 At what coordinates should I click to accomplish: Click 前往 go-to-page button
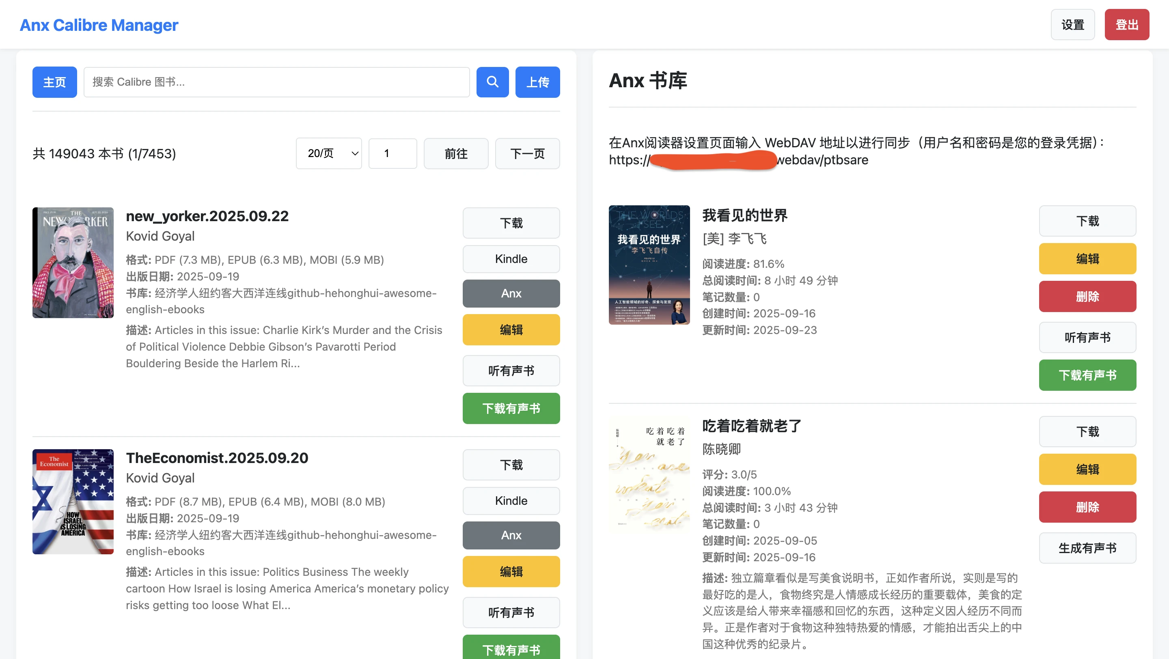456,153
